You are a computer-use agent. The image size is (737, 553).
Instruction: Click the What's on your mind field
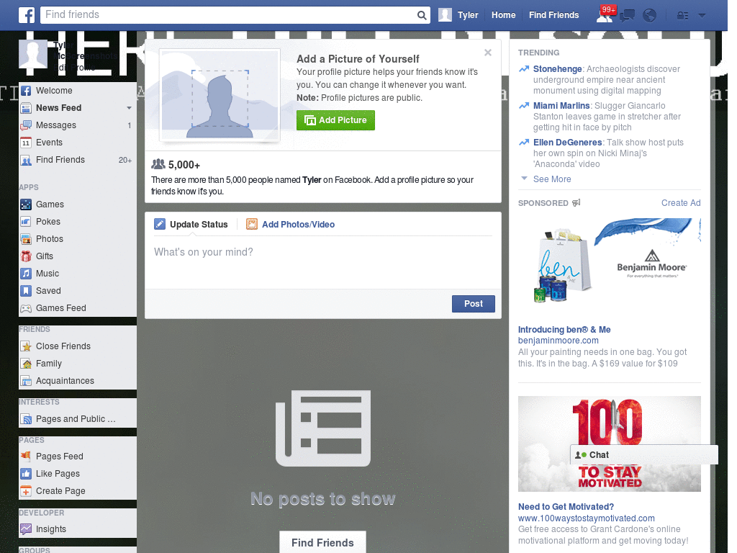(x=323, y=262)
